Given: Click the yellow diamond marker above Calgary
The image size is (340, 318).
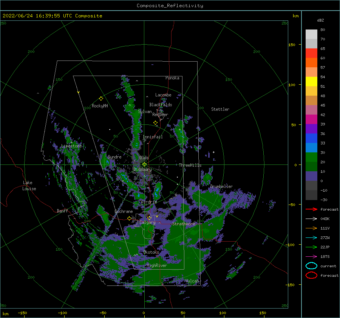Looking at the screenshot, I should 149,218.
